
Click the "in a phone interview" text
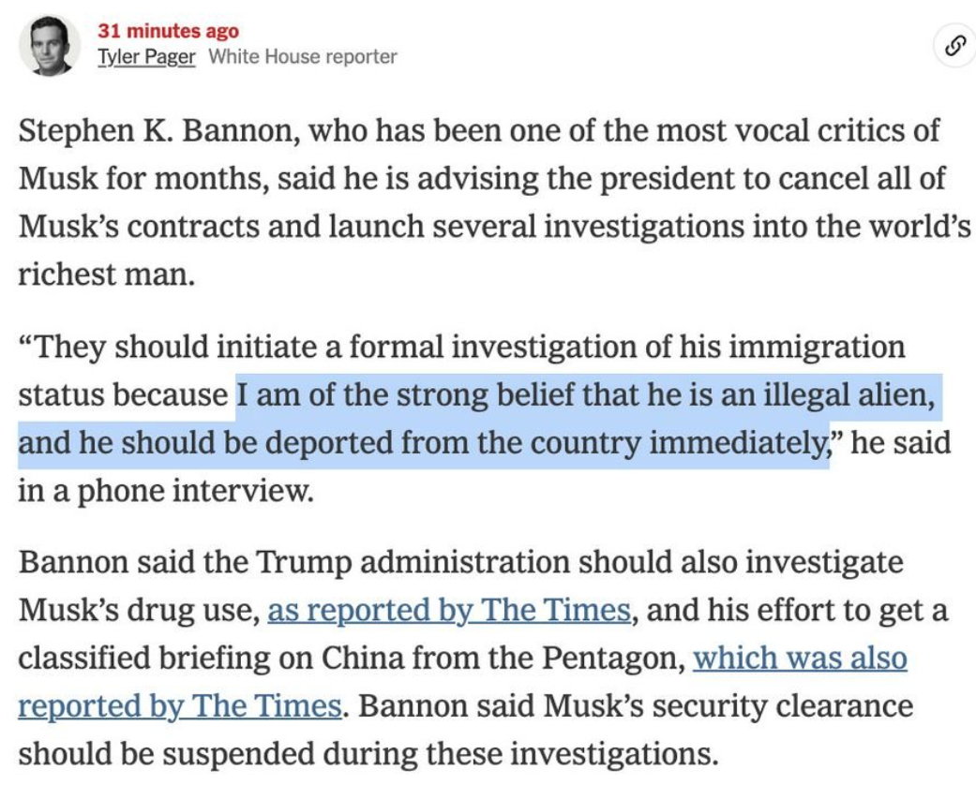coord(166,491)
